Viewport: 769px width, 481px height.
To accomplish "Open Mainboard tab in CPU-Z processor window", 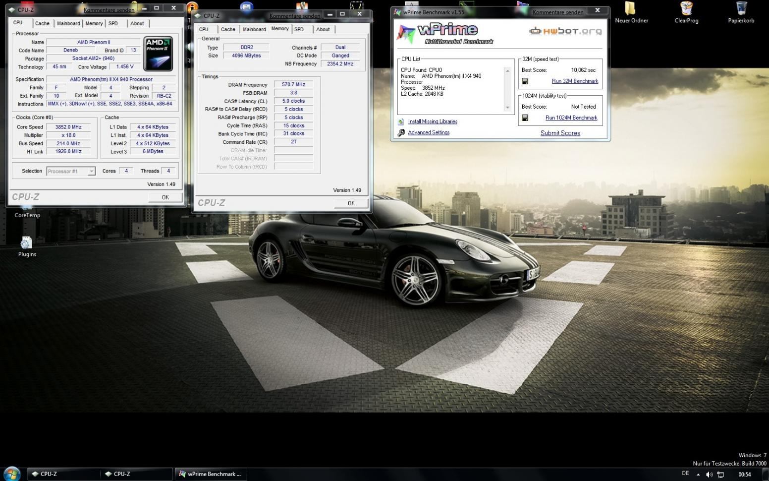I will pyautogui.click(x=68, y=23).
